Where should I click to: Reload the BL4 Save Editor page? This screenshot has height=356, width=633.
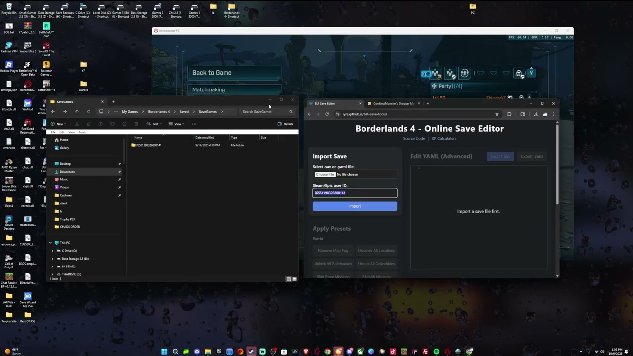(x=327, y=114)
